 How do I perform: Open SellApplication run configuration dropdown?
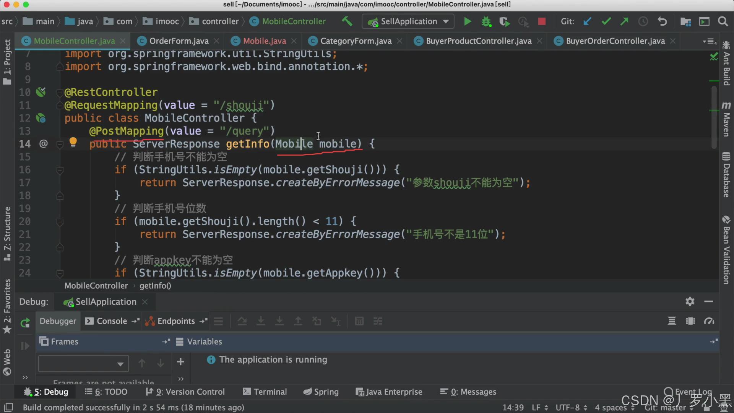(408, 21)
